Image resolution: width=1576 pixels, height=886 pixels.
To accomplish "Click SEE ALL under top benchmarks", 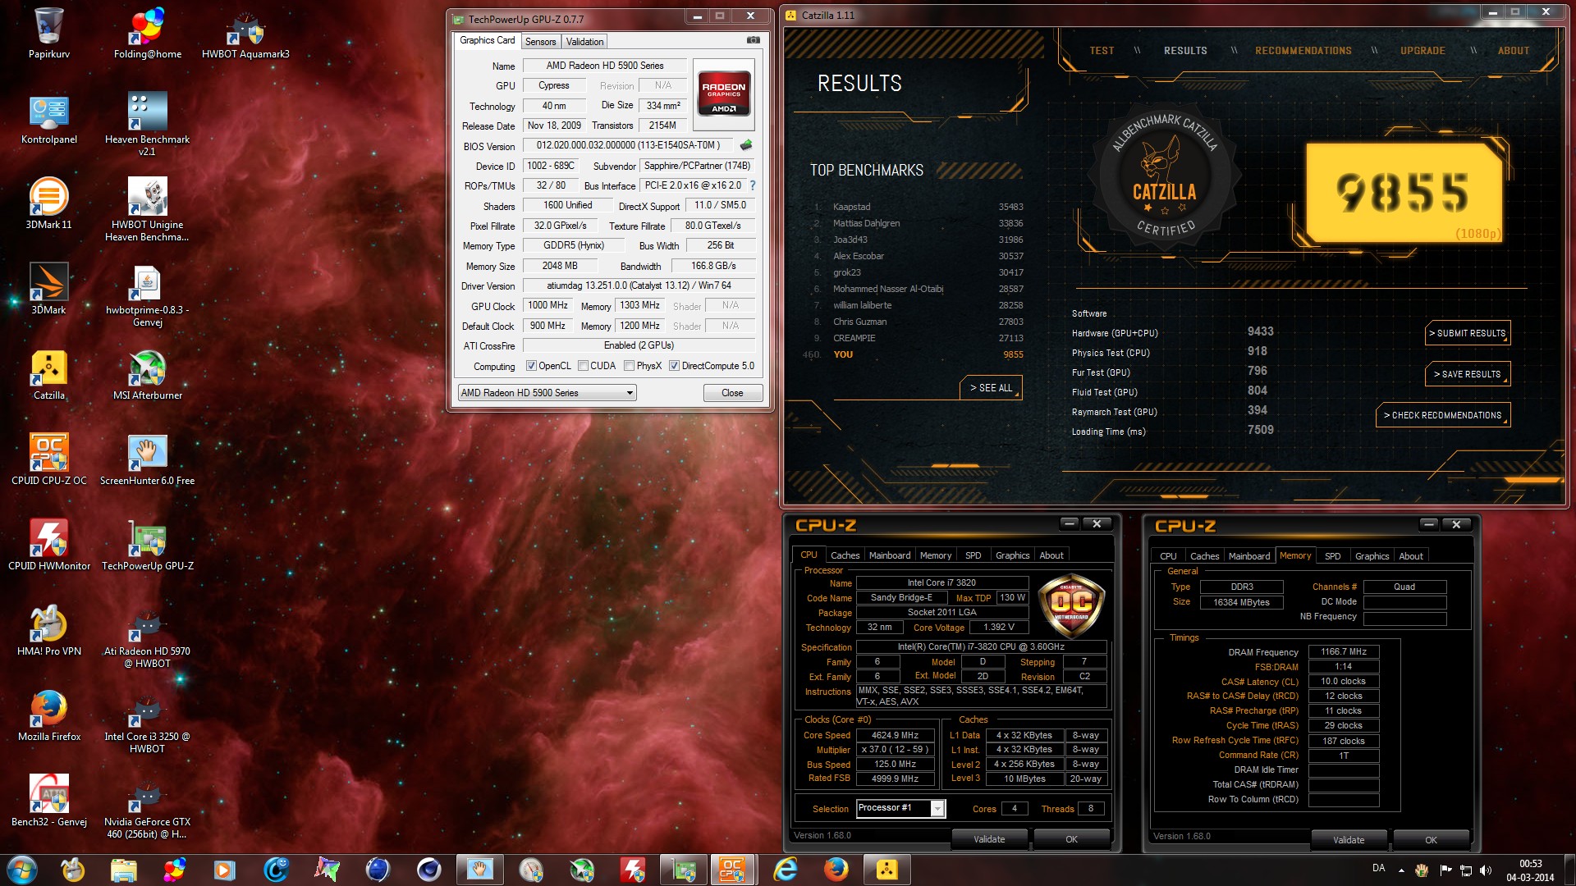I will [x=991, y=388].
